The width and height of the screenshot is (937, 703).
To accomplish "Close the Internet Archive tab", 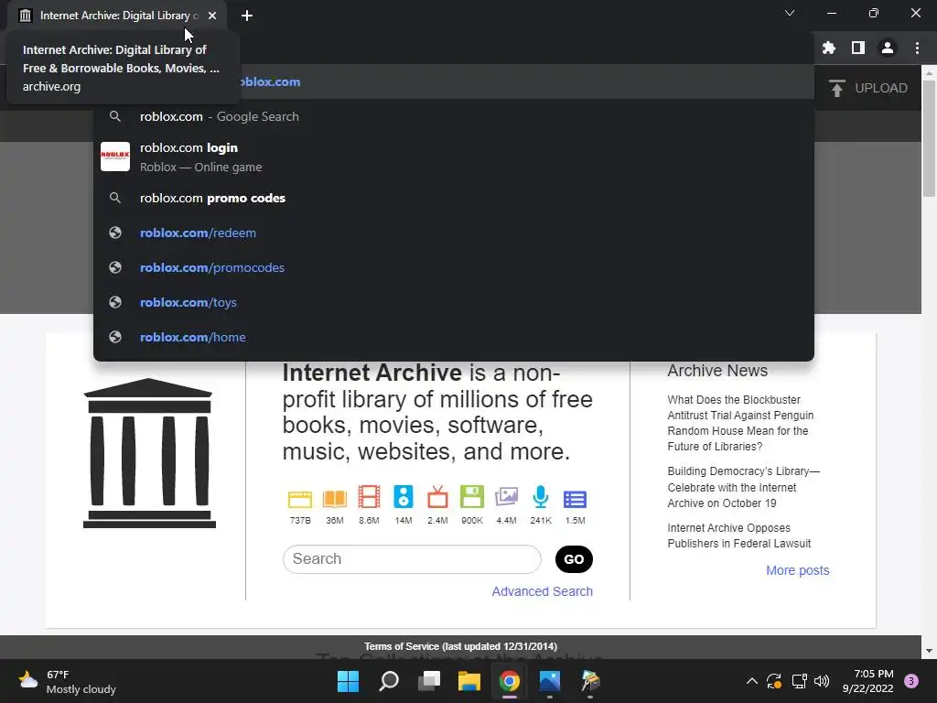I will [x=212, y=16].
